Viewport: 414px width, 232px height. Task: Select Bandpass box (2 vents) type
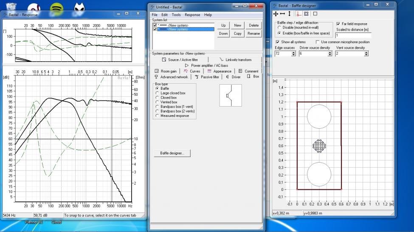click(157, 111)
